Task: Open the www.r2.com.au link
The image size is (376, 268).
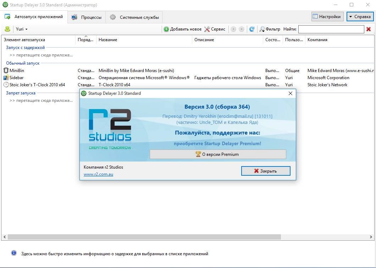Action: click(x=98, y=174)
